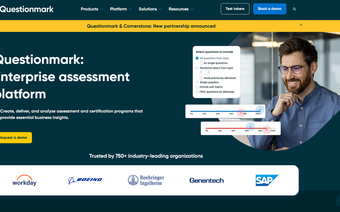Click the Genentech logo
The image size is (340, 212).
click(x=207, y=181)
